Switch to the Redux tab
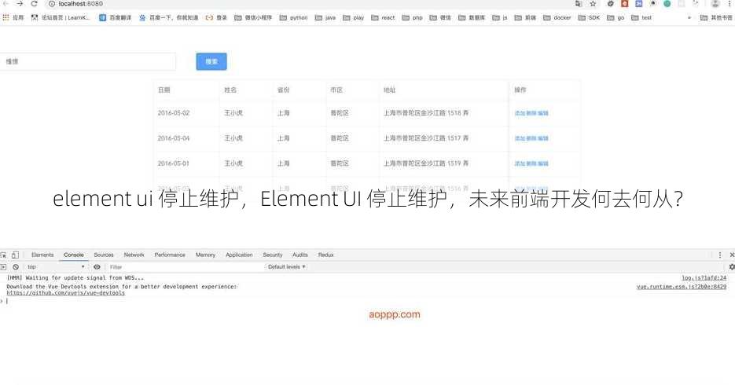This screenshot has height=385, width=735. tap(325, 255)
